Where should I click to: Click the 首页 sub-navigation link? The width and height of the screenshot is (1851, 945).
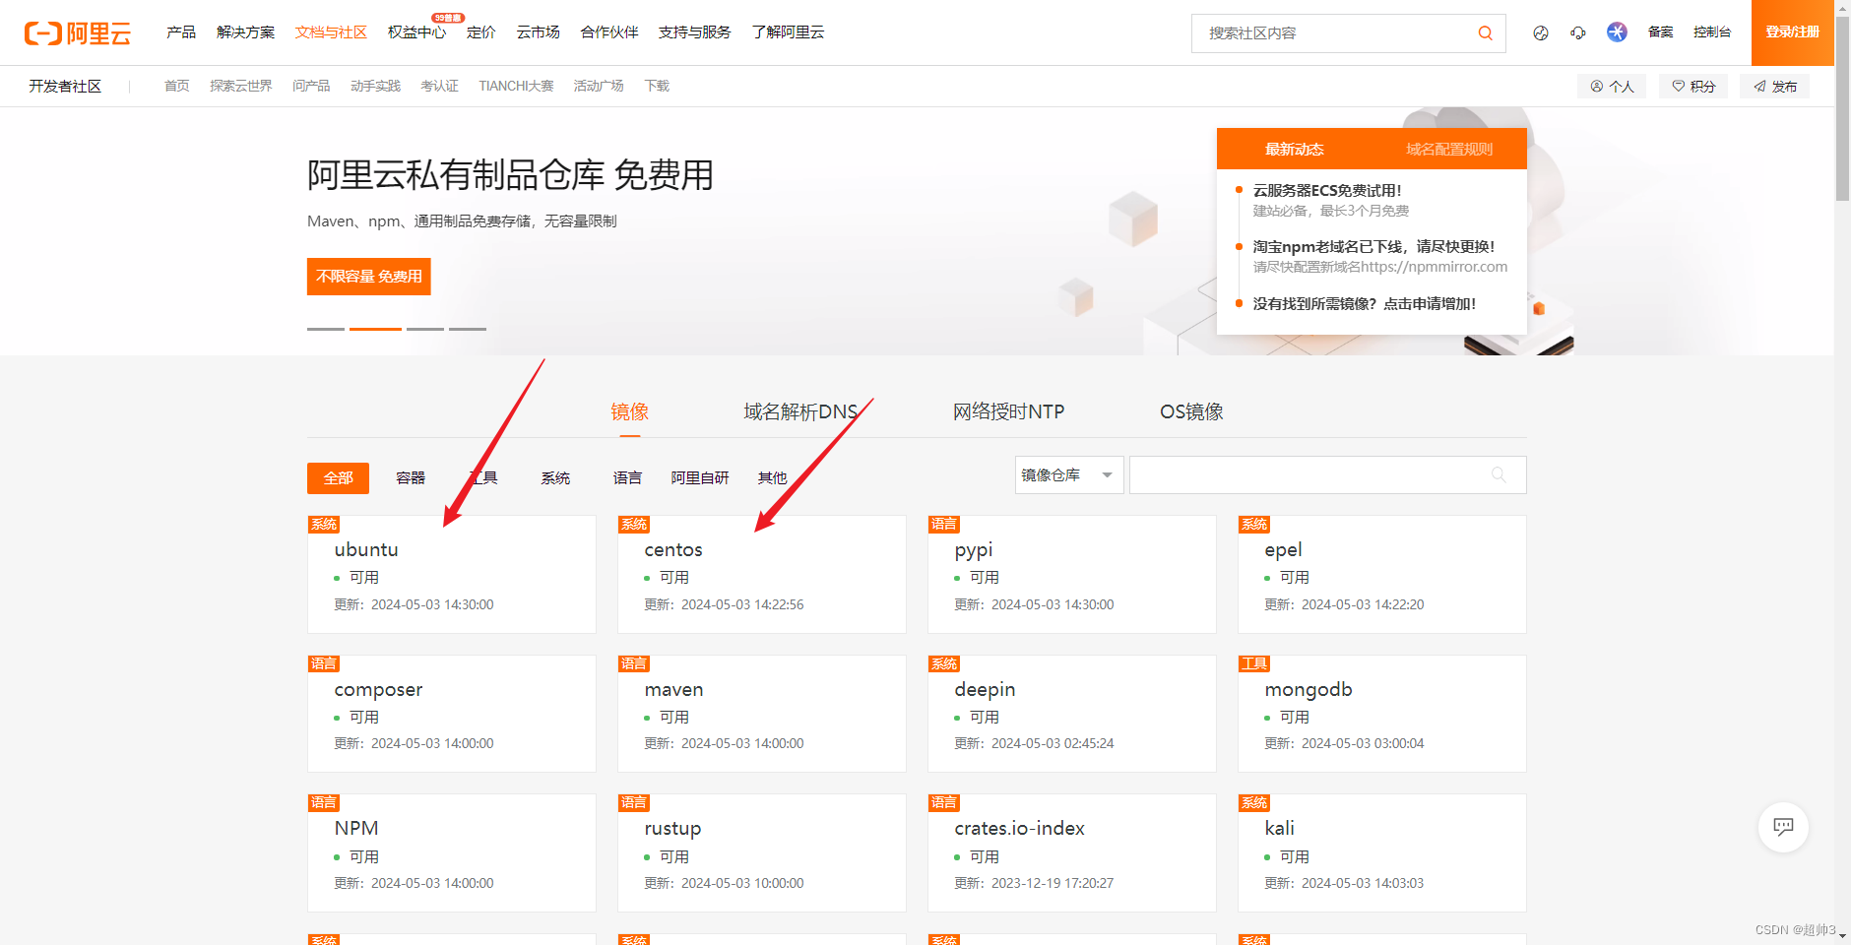pyautogui.click(x=177, y=87)
